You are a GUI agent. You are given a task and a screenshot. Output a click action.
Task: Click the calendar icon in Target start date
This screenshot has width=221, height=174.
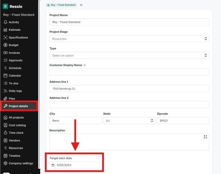coord(53,165)
